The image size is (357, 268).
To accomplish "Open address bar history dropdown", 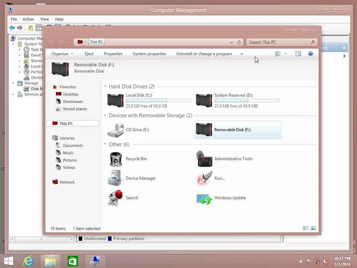I will coord(231,42).
